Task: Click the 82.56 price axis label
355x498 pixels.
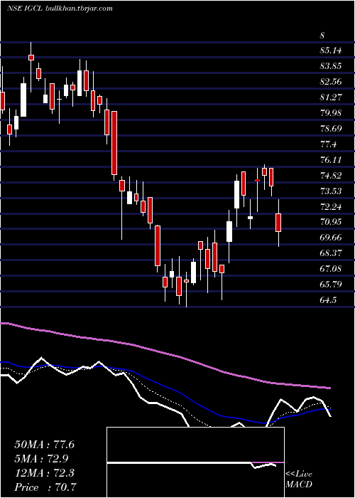Action: 331,82
